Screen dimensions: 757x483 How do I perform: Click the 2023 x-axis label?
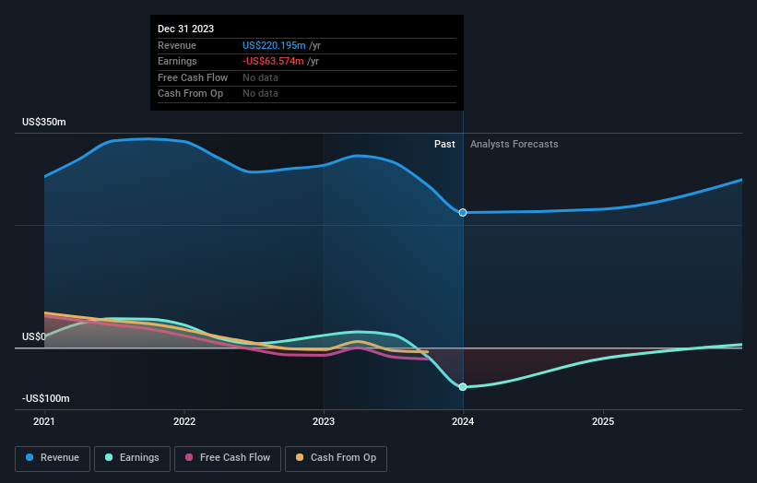point(324,421)
